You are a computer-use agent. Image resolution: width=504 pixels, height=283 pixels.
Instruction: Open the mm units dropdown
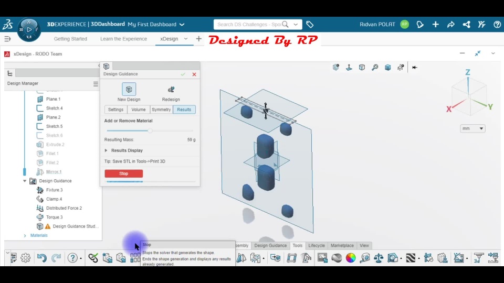tap(472, 128)
